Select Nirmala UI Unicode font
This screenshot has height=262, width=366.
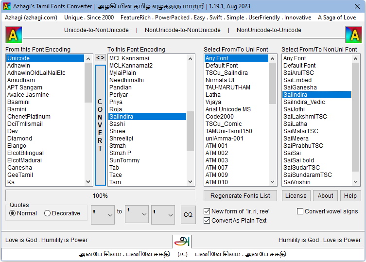(236, 80)
